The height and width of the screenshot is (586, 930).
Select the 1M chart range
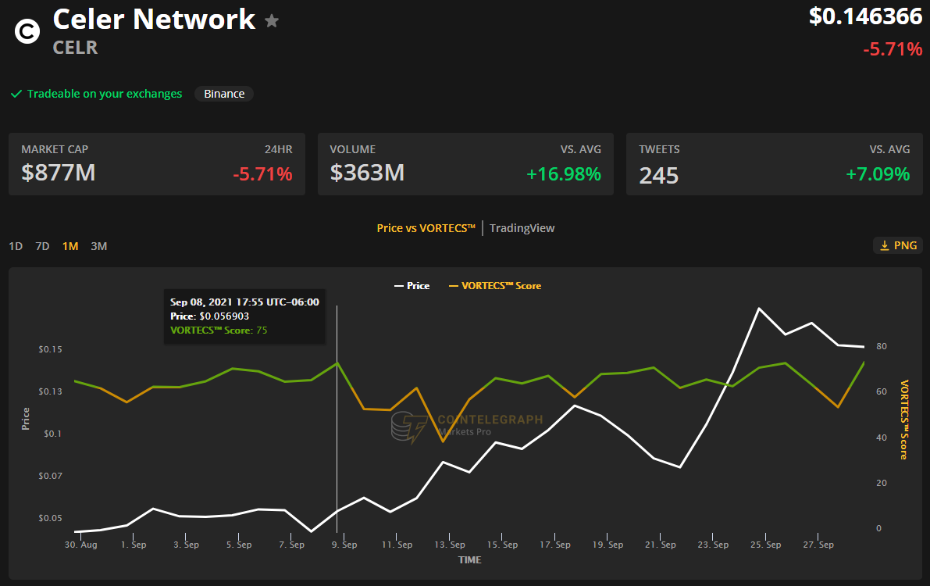pos(70,246)
